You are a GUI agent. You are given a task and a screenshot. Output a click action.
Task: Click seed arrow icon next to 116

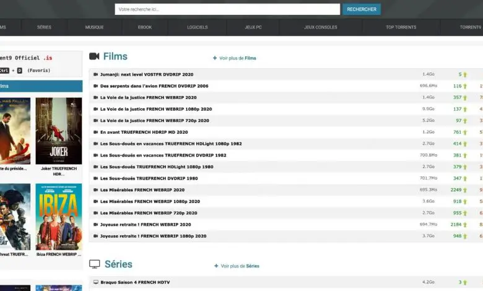point(465,86)
